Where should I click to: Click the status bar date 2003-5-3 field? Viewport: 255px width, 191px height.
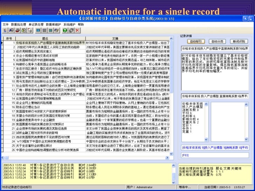tap(226, 187)
